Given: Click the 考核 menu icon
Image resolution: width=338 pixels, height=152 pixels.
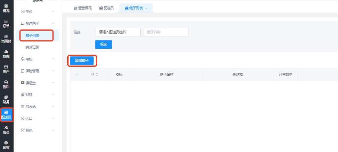Looking at the screenshot, I should [22, 59].
